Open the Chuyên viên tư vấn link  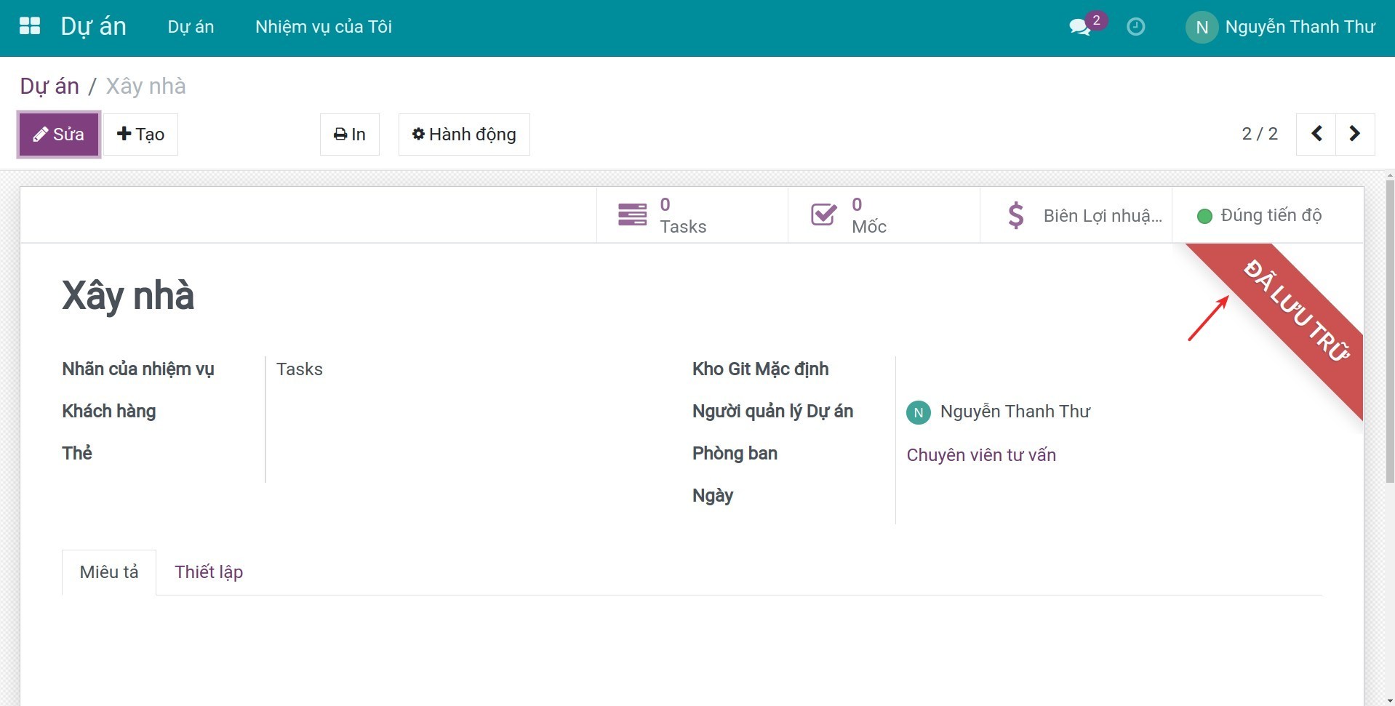[980, 455]
